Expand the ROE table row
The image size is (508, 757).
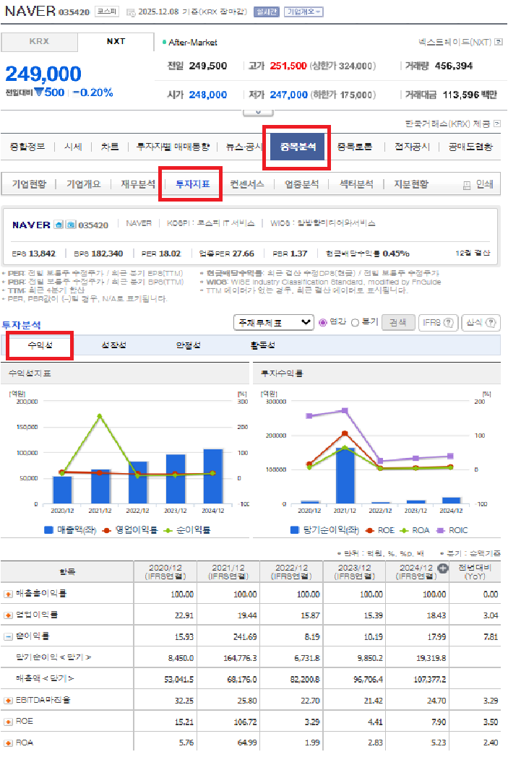point(8,722)
